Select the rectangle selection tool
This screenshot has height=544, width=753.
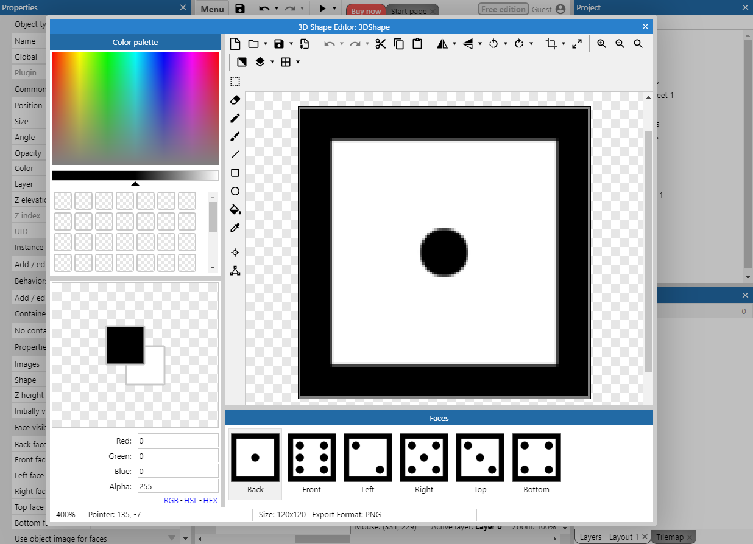click(235, 82)
